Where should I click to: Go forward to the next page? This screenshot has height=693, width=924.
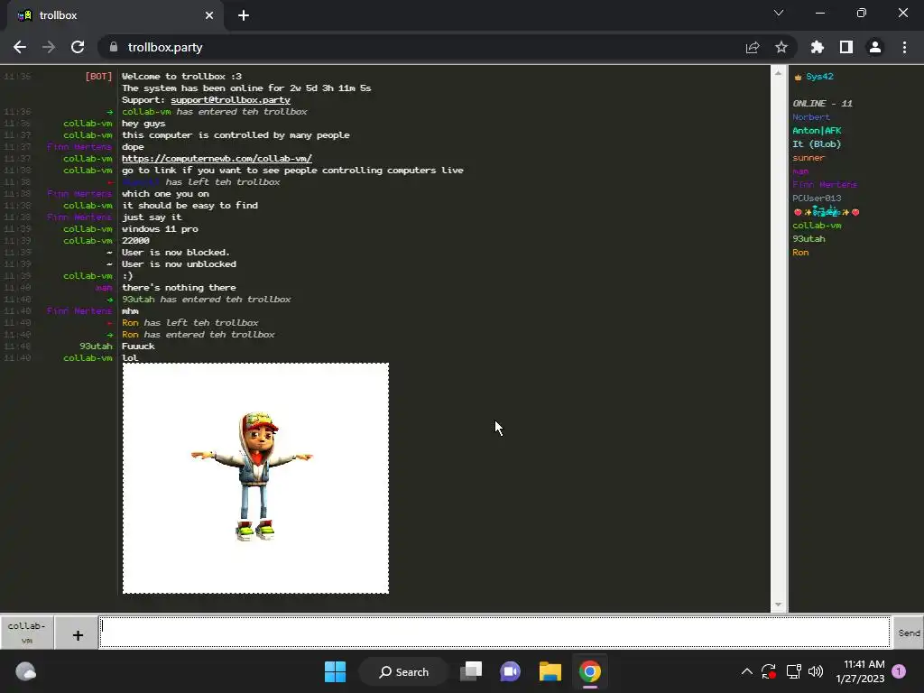pos(49,47)
